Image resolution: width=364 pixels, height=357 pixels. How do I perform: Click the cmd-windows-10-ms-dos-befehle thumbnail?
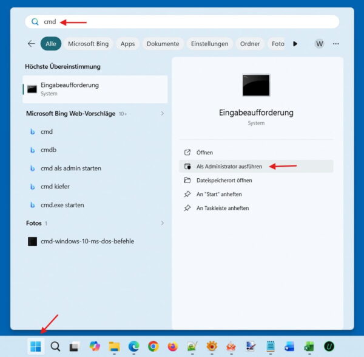pos(32,241)
